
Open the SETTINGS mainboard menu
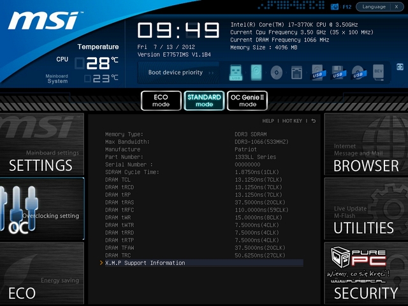pyautogui.click(x=42, y=144)
